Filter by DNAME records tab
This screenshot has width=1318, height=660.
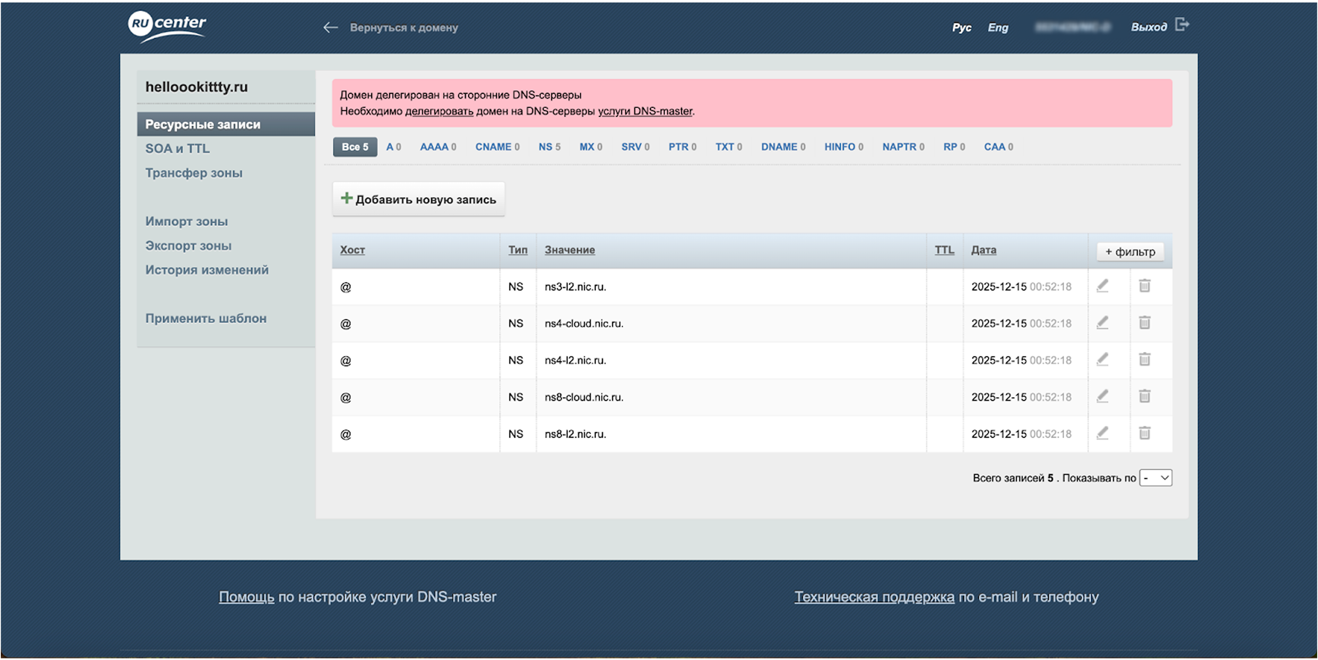tap(783, 147)
